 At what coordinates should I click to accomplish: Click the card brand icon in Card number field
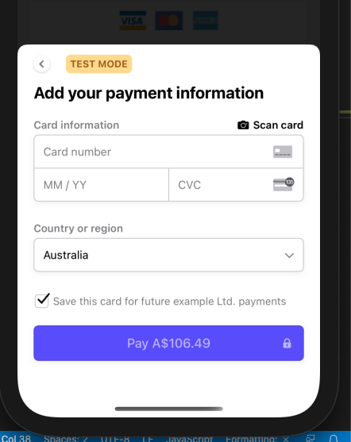[283, 152]
